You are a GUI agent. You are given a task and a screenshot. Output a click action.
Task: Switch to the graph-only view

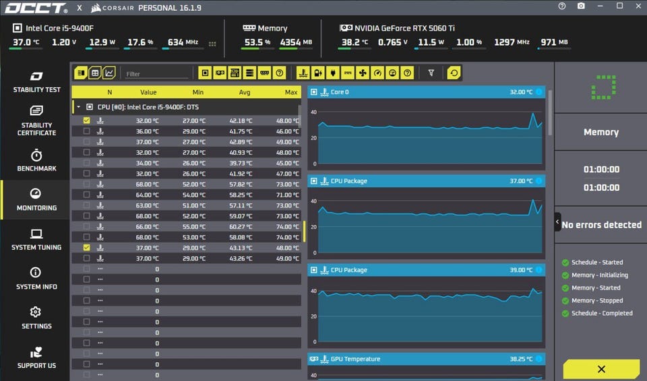pos(109,73)
